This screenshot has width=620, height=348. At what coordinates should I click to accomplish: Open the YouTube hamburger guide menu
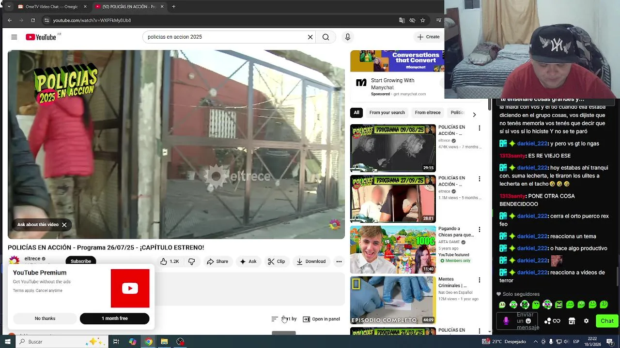click(x=14, y=37)
